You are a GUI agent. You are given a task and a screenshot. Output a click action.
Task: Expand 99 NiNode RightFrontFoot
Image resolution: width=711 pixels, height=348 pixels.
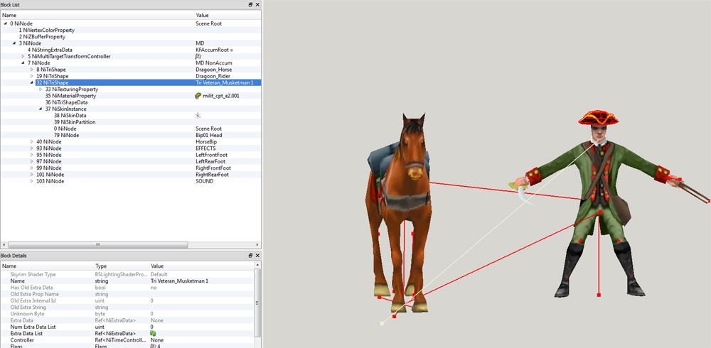(x=32, y=168)
